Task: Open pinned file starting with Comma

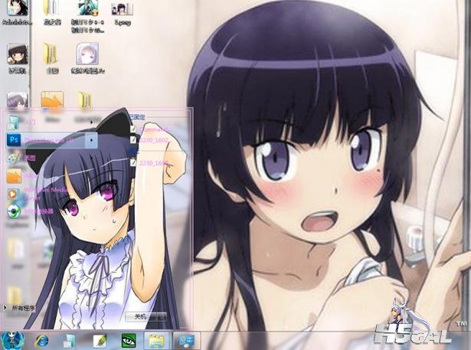Action: pos(150,129)
